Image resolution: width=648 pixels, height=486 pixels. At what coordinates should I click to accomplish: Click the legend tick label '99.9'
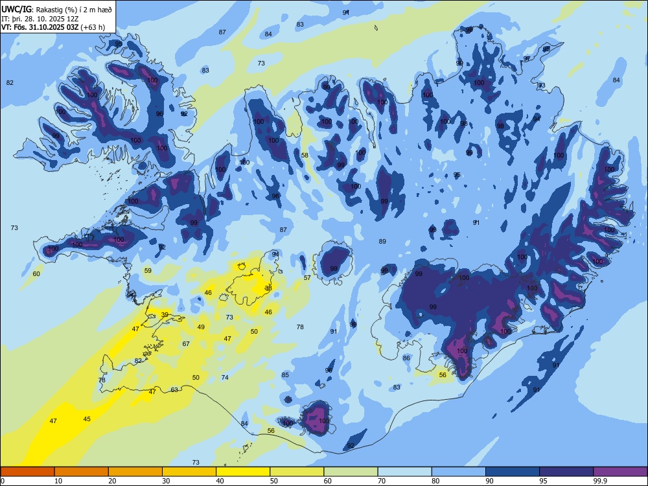click(x=599, y=481)
